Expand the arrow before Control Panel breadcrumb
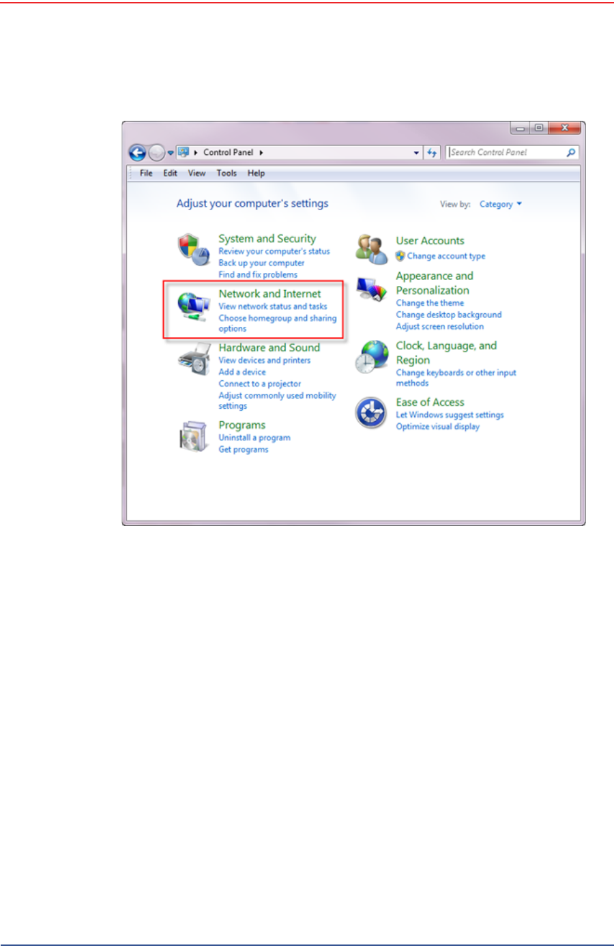The width and height of the screenshot is (614, 952). (x=196, y=153)
